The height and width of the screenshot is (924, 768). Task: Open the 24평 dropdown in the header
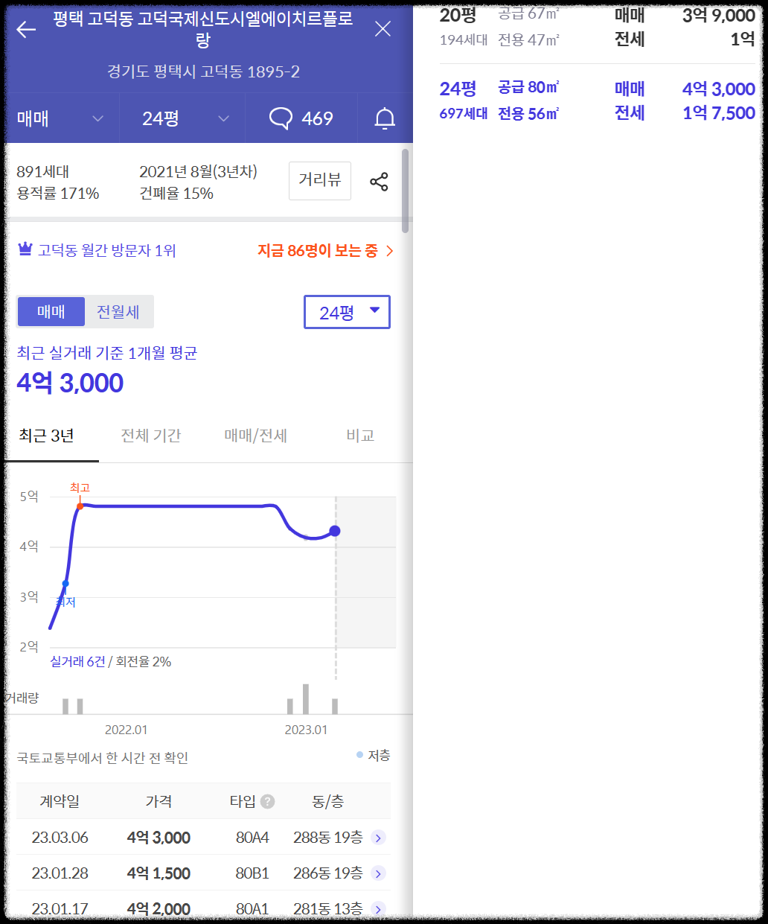[182, 118]
